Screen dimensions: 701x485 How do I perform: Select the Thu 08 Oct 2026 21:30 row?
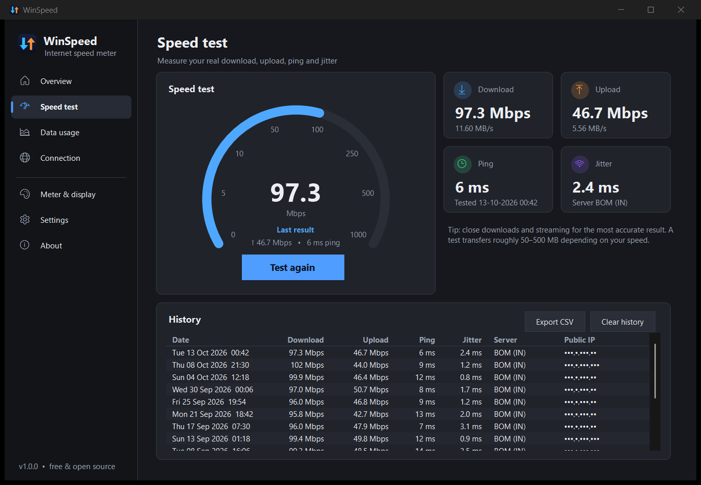click(x=408, y=365)
